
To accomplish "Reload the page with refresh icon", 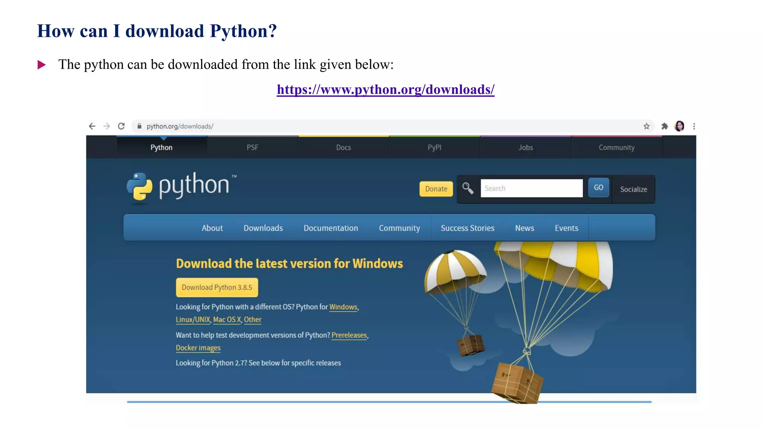I will [x=121, y=126].
